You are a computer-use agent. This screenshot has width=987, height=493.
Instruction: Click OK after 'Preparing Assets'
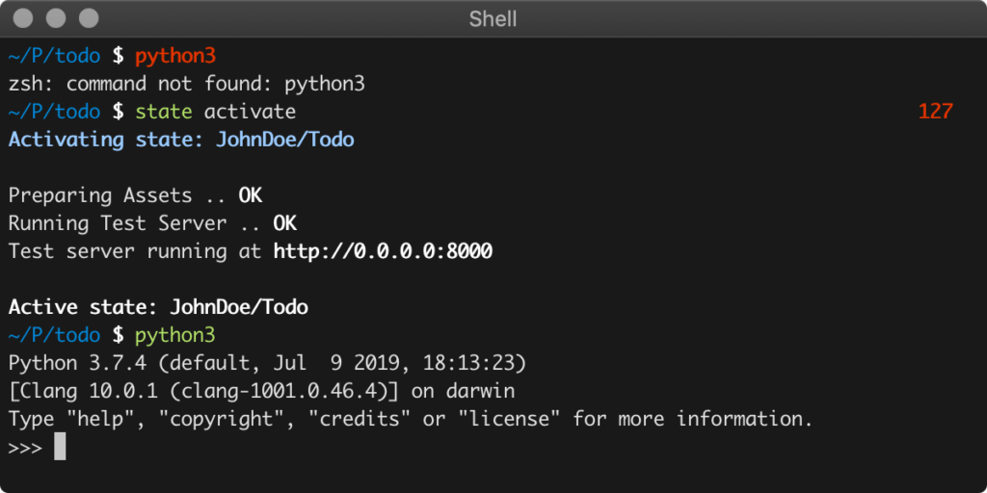[x=250, y=195]
